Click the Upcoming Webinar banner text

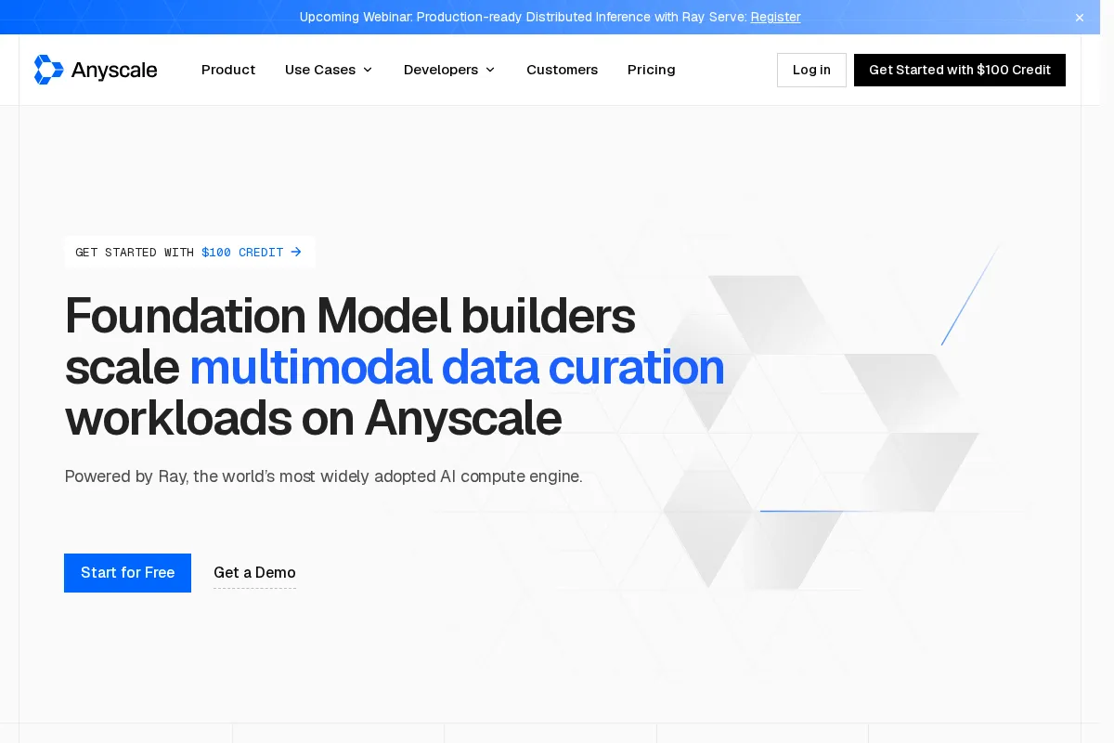(x=524, y=17)
